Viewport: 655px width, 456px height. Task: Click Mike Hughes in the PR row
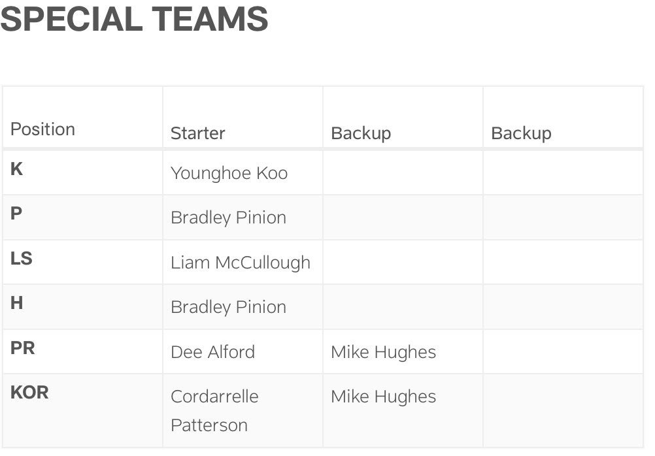click(383, 352)
